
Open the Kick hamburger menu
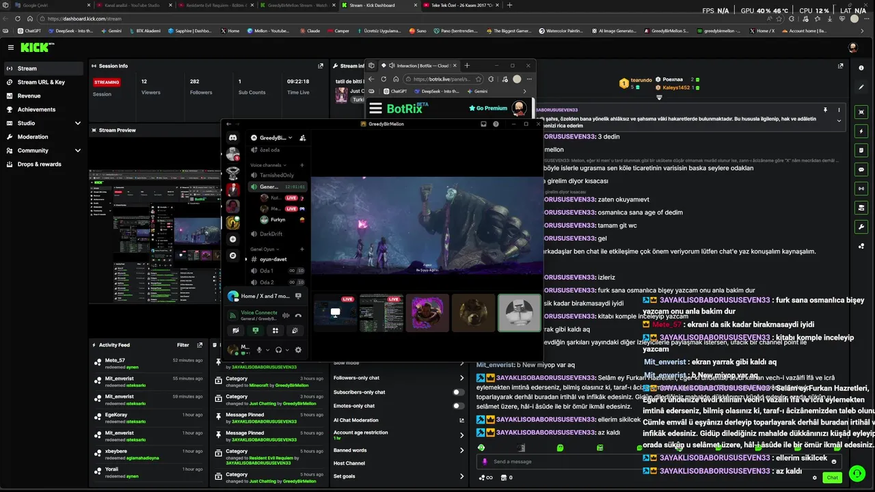coord(11,47)
